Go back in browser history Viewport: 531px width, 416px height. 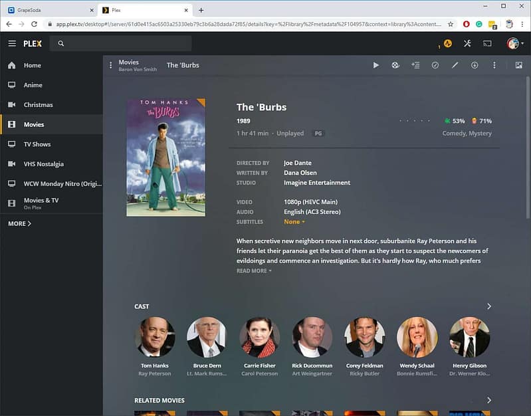pos(9,24)
